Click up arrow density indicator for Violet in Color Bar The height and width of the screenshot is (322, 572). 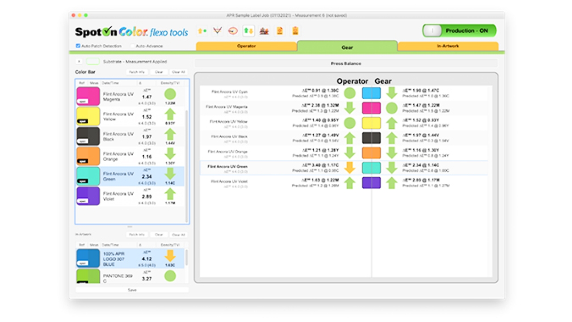click(170, 194)
